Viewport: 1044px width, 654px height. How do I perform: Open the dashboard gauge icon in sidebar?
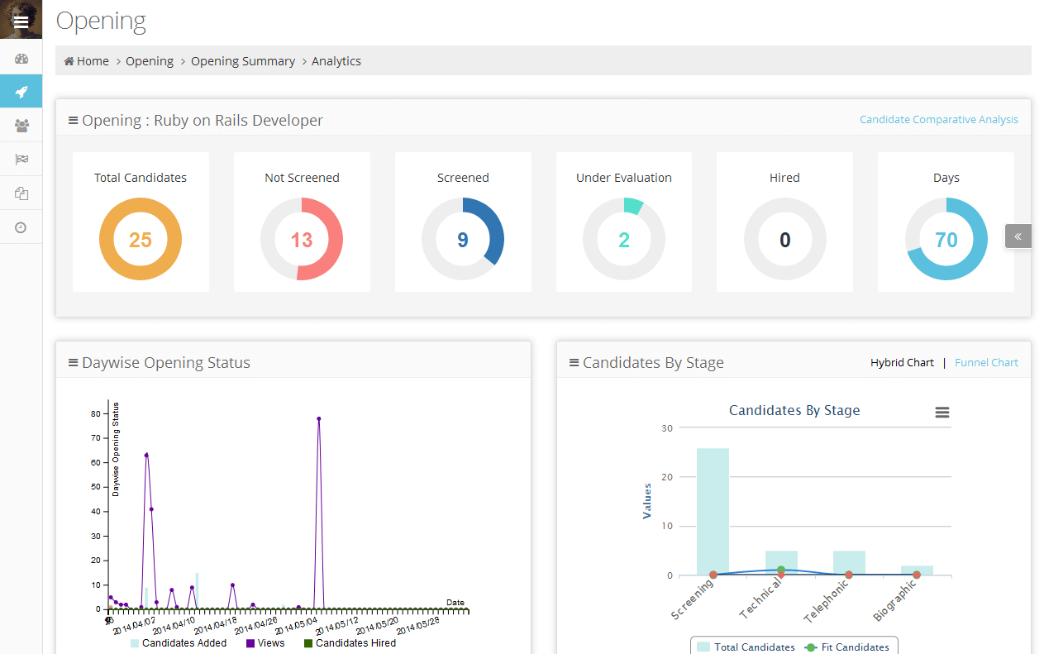(x=21, y=59)
